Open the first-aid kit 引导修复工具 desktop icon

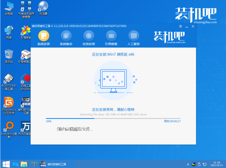[x=24, y=56]
